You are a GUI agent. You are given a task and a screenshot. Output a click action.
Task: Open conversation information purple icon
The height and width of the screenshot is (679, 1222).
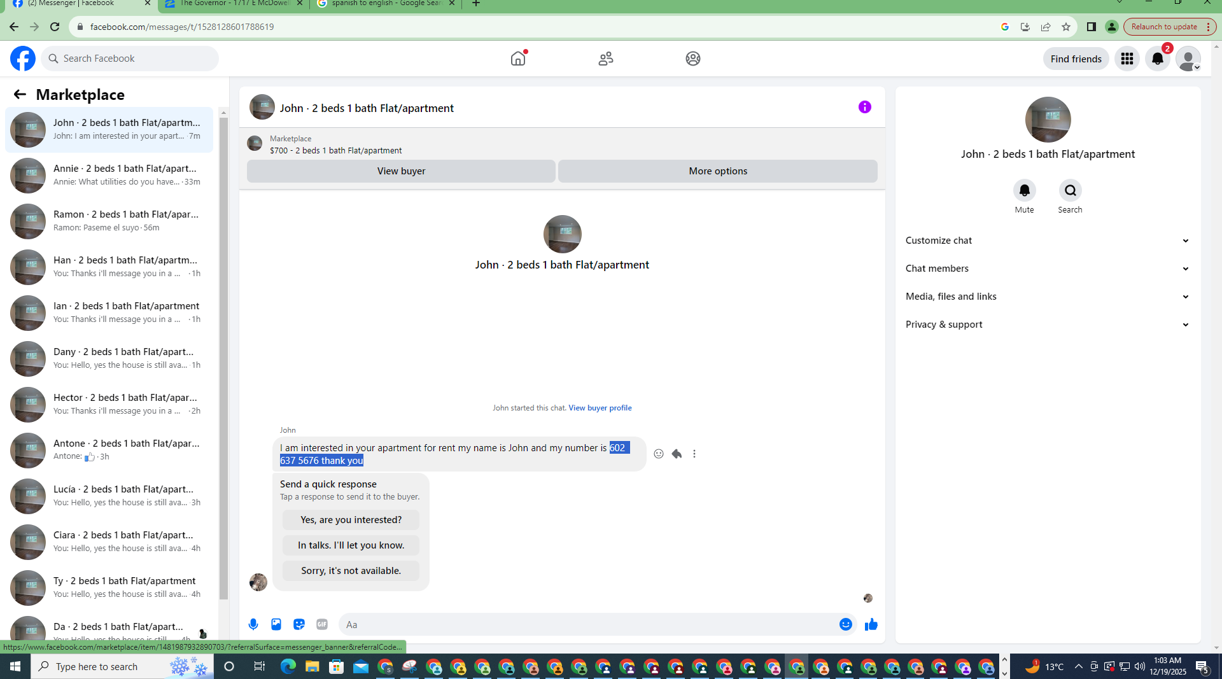click(864, 107)
